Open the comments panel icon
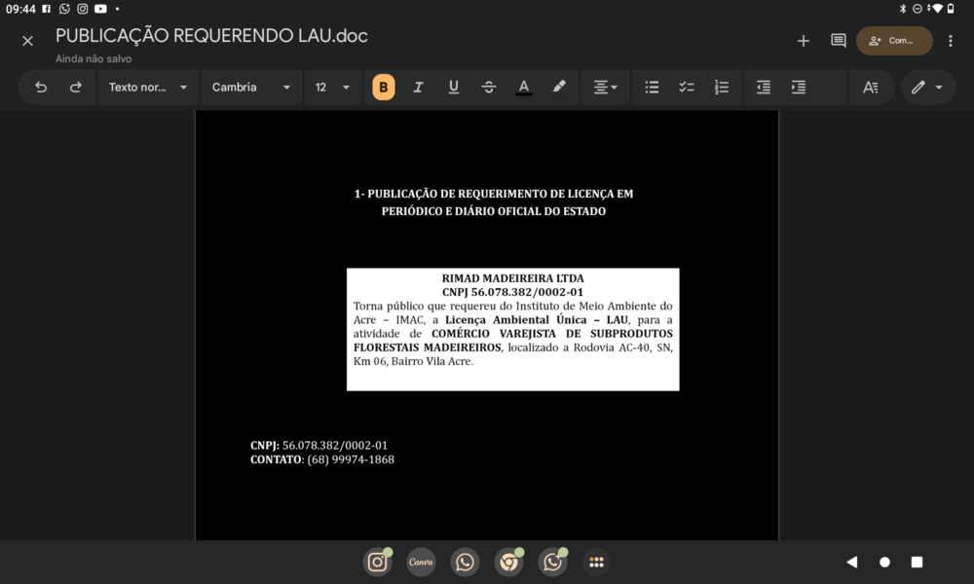The width and height of the screenshot is (974, 584). click(x=838, y=41)
